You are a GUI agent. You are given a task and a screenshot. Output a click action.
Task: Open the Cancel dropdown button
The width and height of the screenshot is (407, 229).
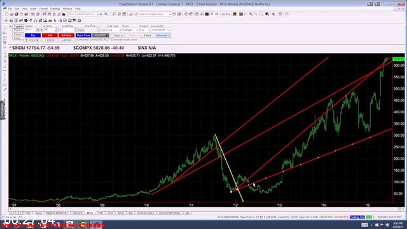pyautogui.click(x=133, y=36)
